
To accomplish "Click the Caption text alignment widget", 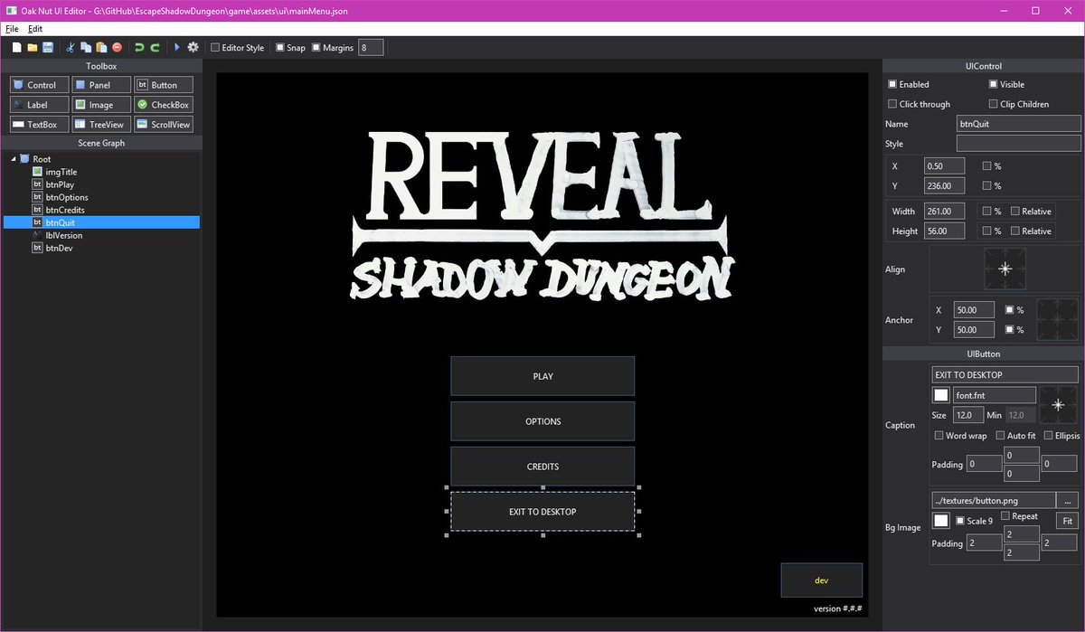I will (1059, 407).
